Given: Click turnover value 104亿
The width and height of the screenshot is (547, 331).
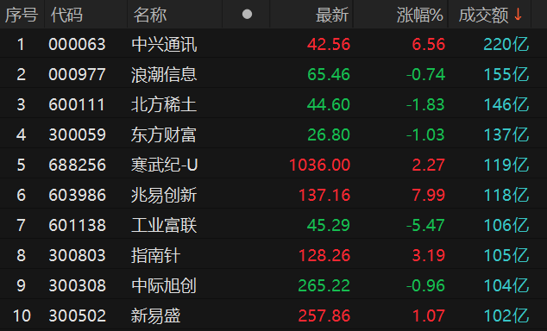Looking at the screenshot, I should coord(506,285).
